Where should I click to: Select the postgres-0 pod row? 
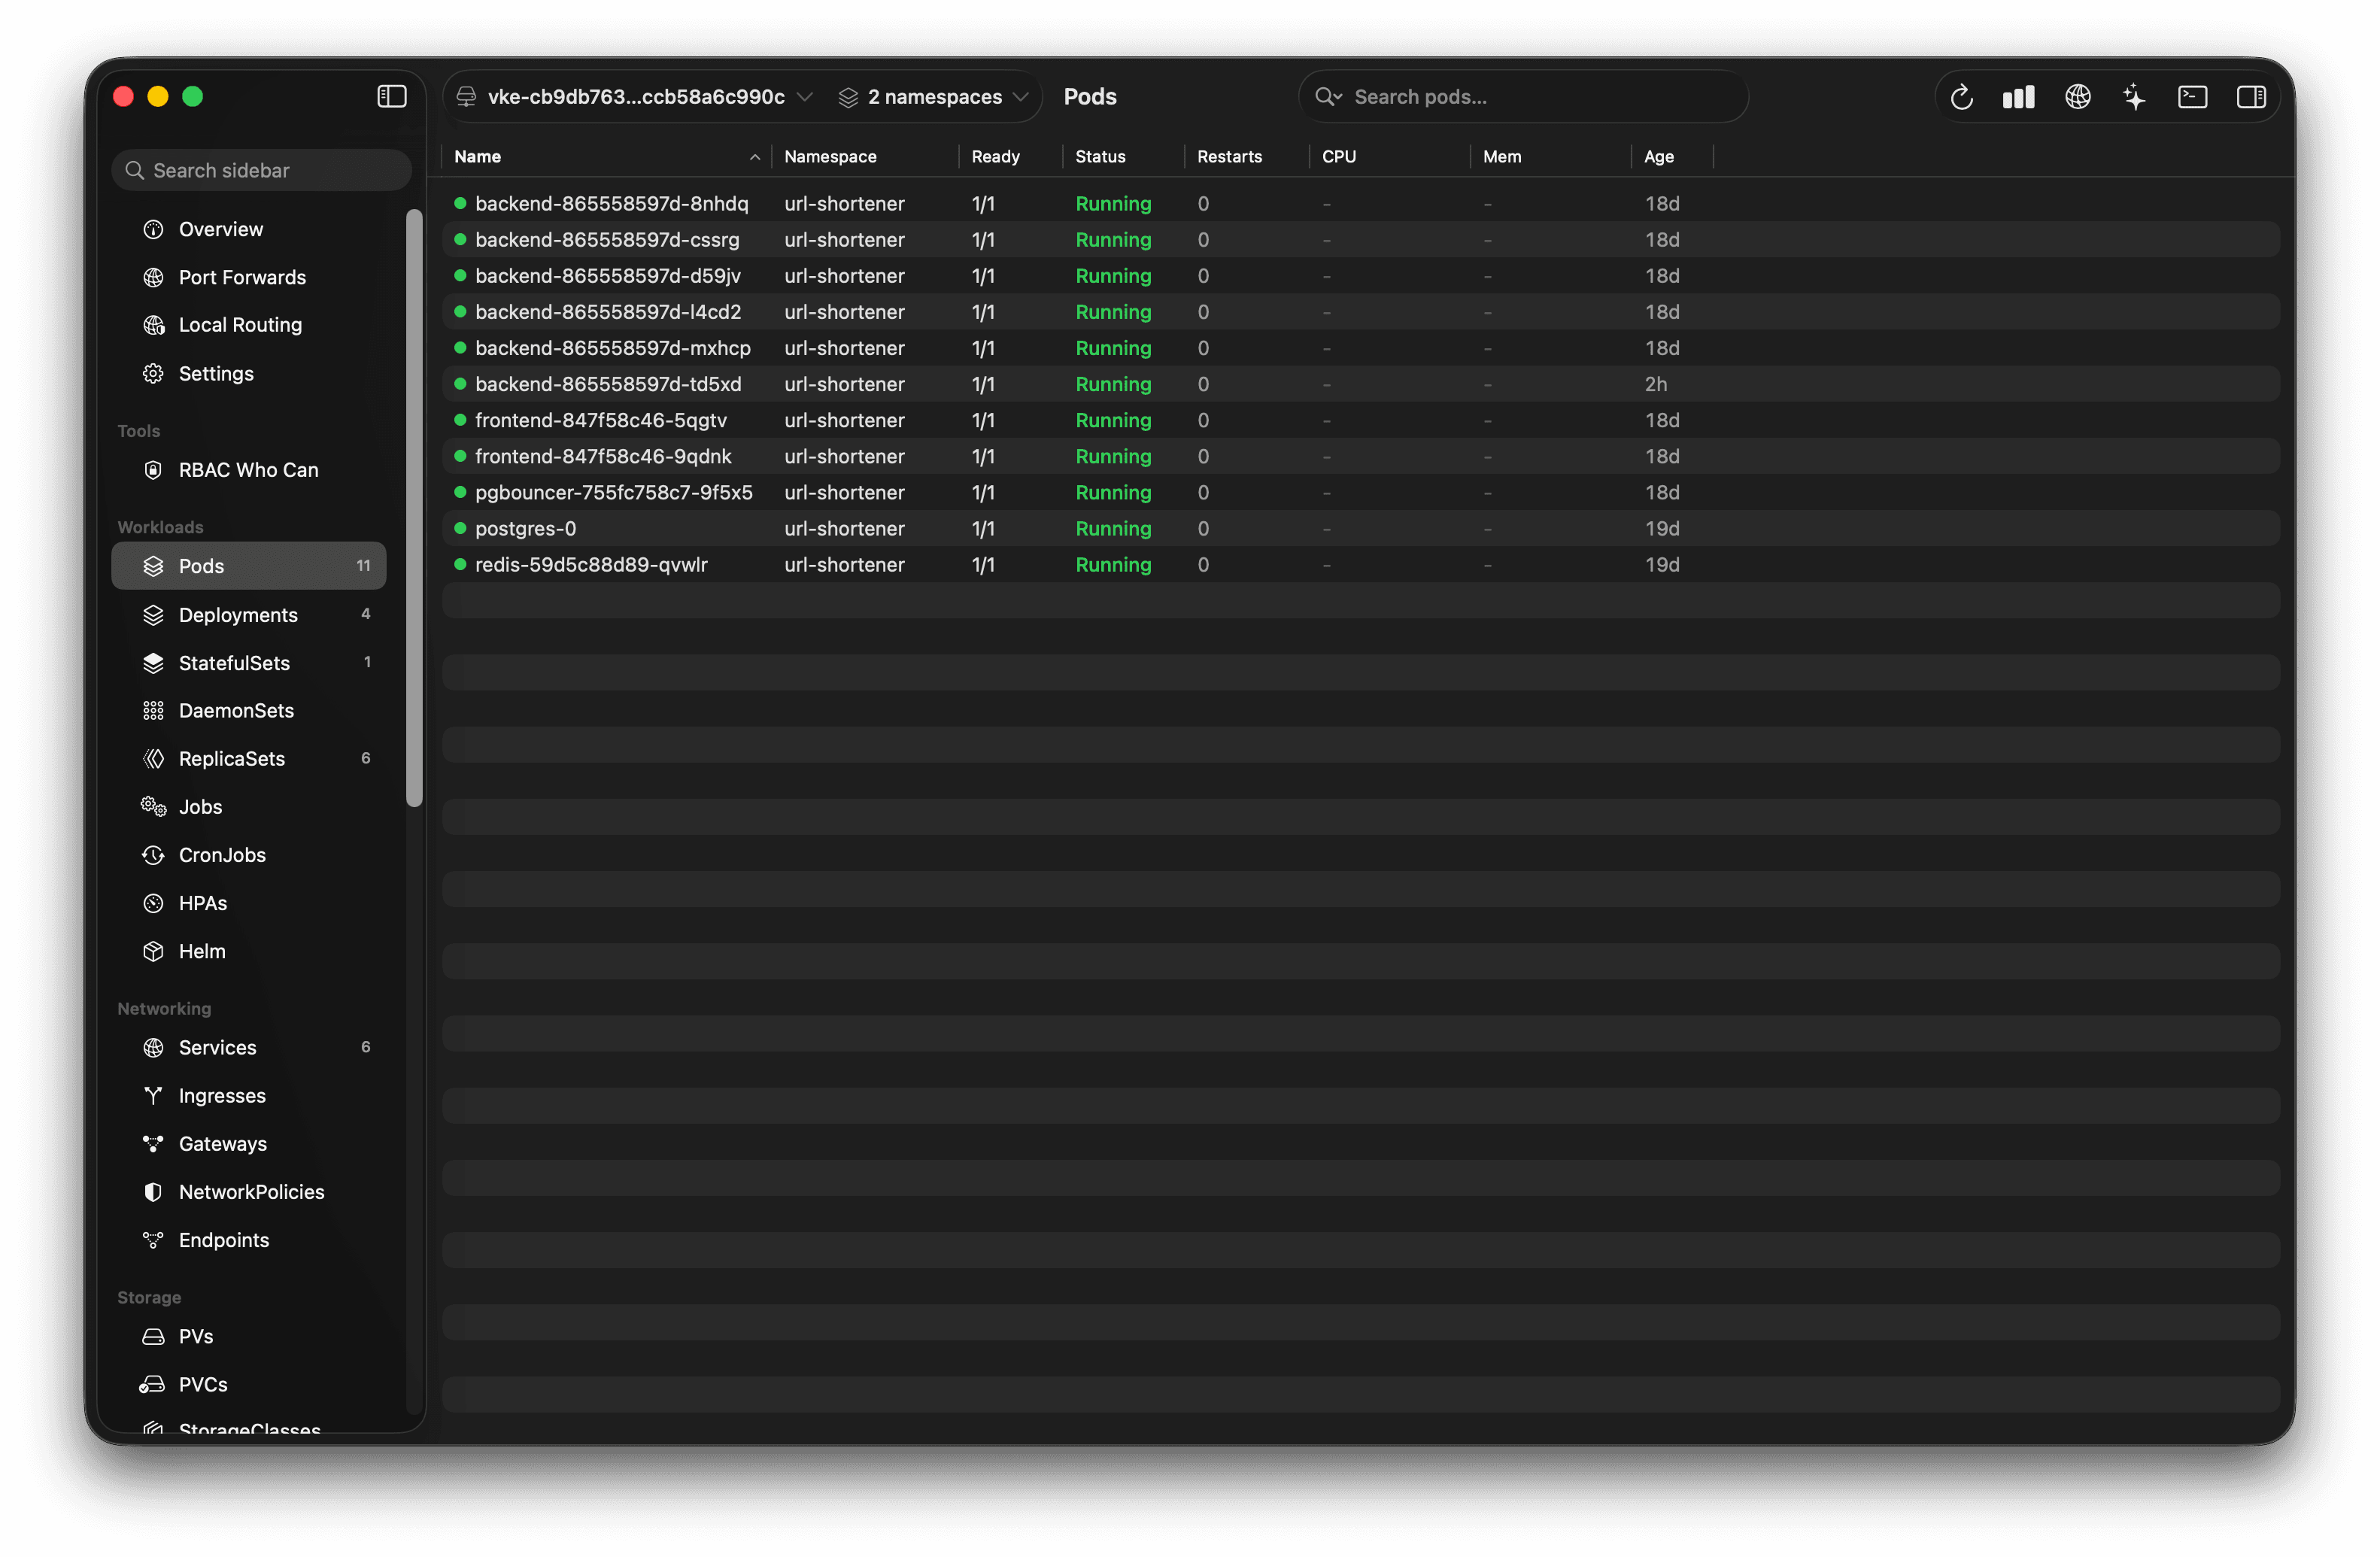(x=1360, y=528)
